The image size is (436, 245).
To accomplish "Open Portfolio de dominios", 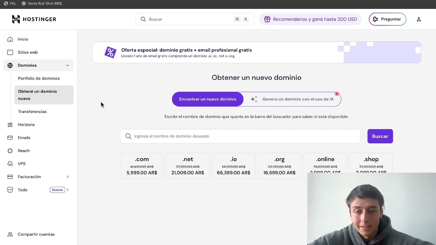I will pos(44,78).
